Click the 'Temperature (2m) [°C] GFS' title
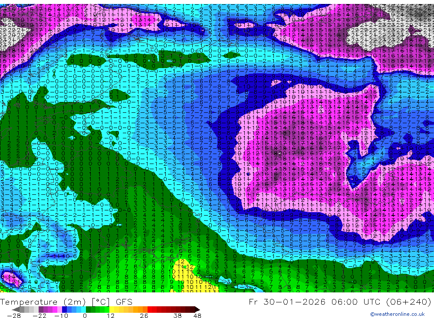Viewport: 434px width, 318px height. pyautogui.click(x=66, y=302)
